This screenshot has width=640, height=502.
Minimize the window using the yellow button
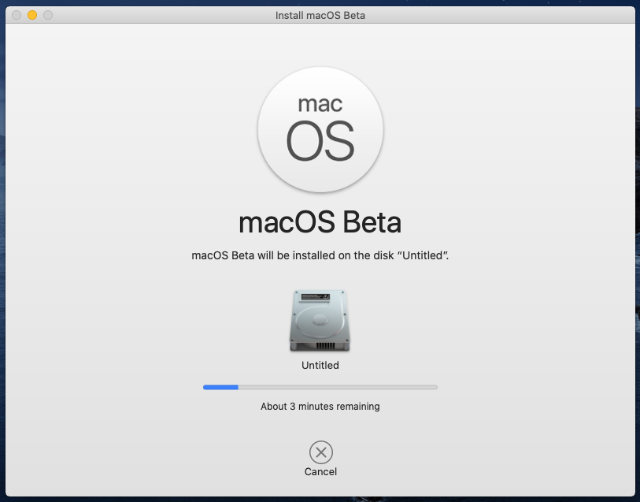coord(32,15)
